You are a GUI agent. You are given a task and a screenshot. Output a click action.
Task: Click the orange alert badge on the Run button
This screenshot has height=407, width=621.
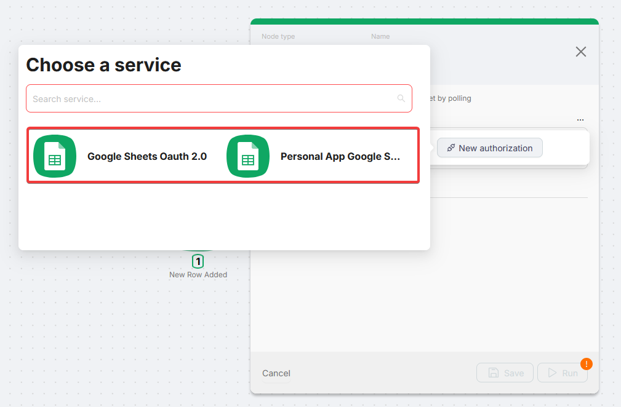point(586,364)
